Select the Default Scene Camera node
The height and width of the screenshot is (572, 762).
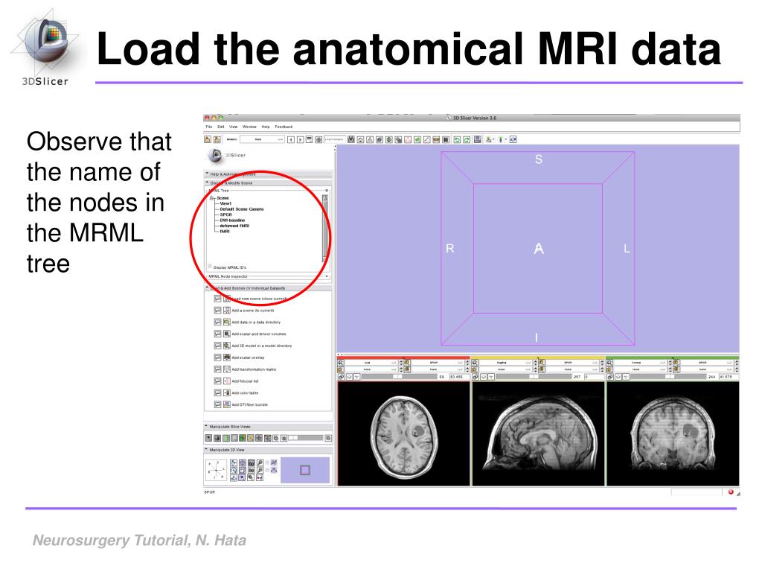242,209
